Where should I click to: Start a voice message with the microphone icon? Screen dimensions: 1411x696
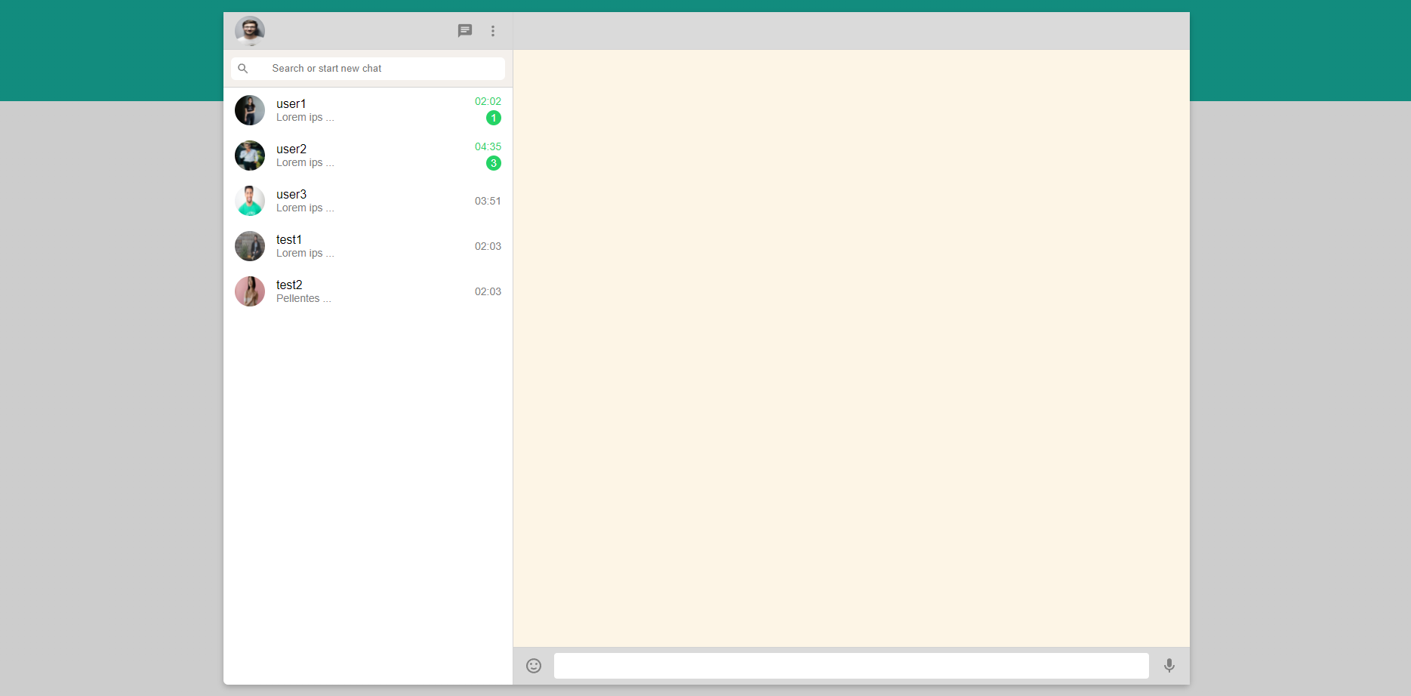coord(1169,666)
